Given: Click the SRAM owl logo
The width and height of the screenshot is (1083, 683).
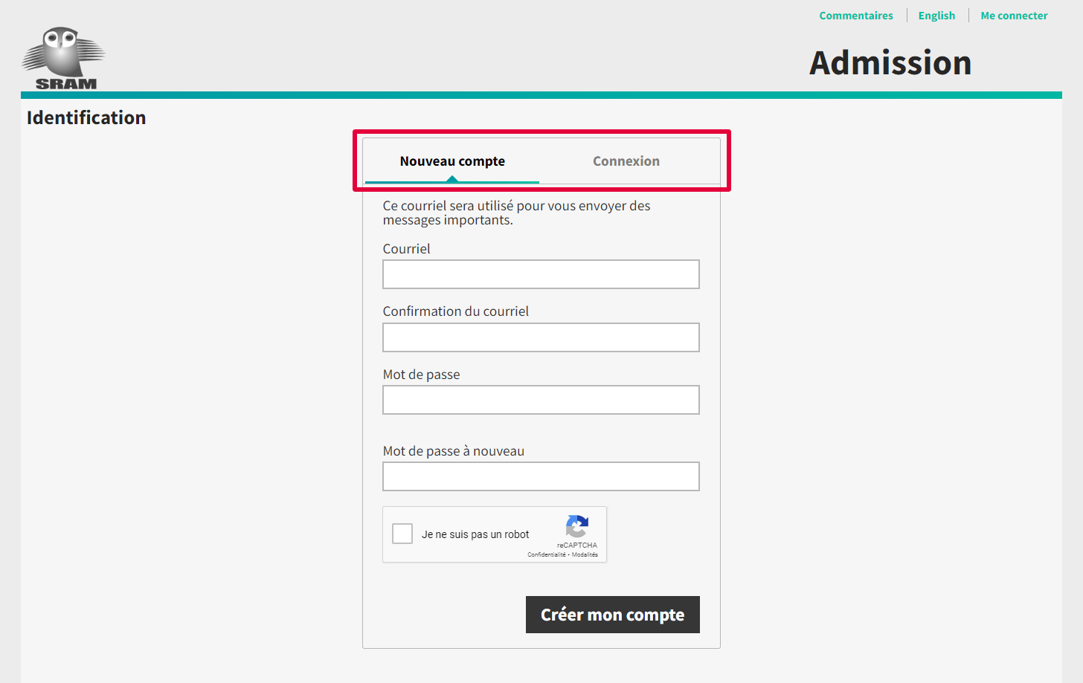Looking at the screenshot, I should click(64, 59).
